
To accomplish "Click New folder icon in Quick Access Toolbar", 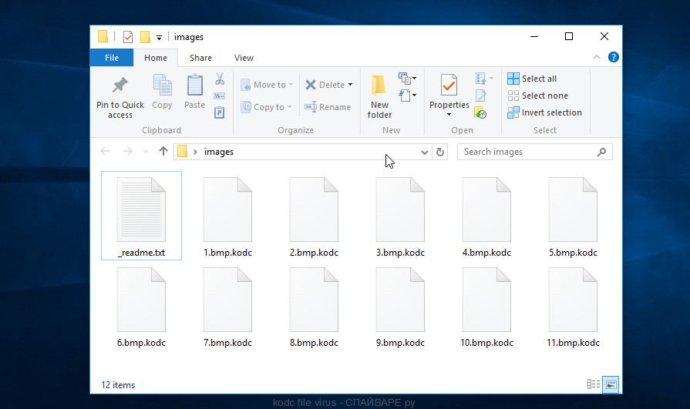I will click(145, 37).
